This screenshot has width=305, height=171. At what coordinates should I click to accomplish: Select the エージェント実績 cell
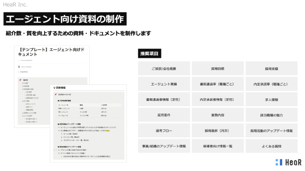[x=164, y=84]
